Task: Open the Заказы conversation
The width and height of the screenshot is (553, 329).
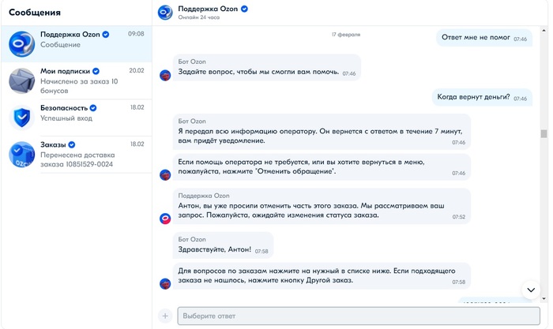Action: [77, 155]
